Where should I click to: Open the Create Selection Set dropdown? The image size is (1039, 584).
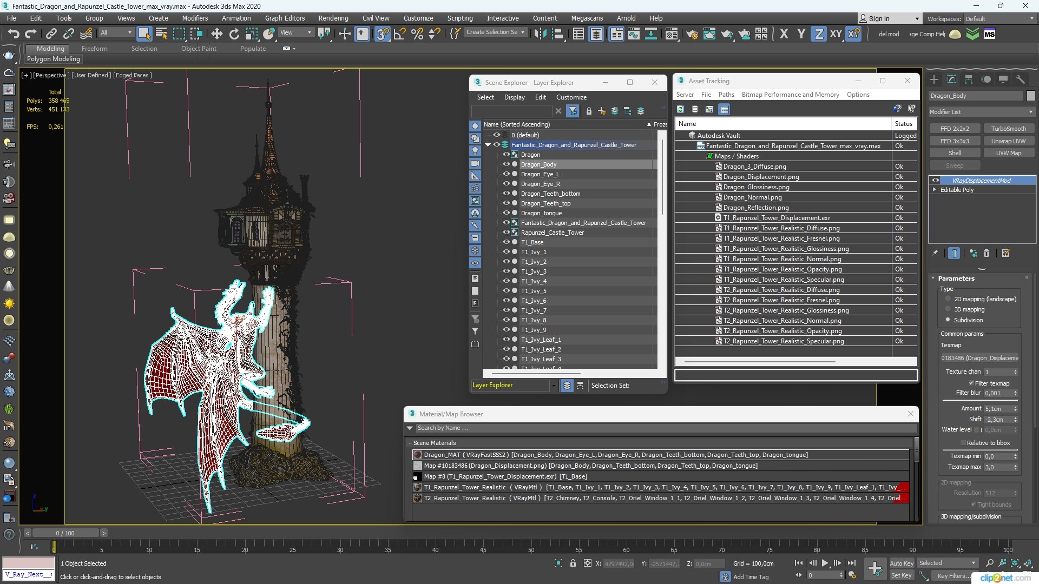tap(495, 32)
